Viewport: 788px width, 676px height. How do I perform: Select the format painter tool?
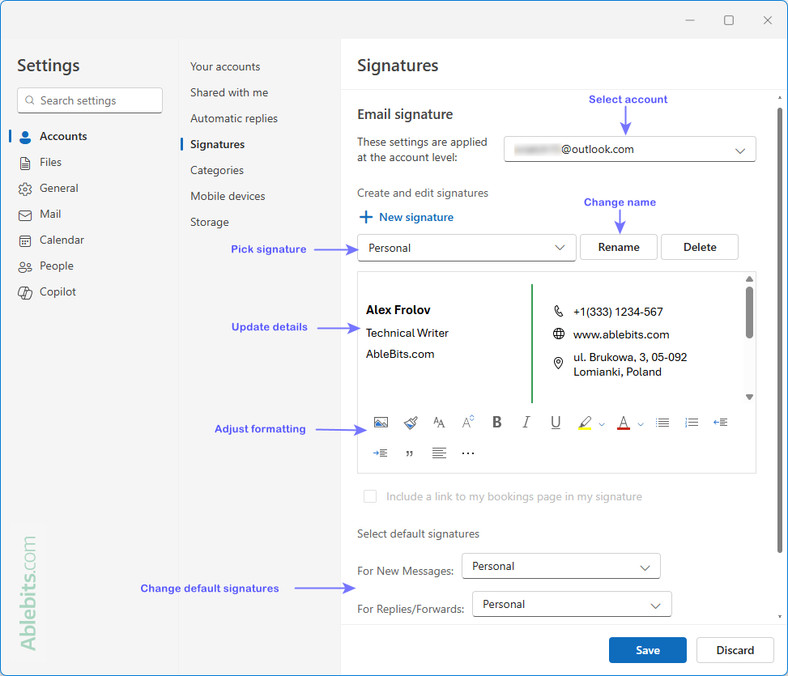(410, 422)
